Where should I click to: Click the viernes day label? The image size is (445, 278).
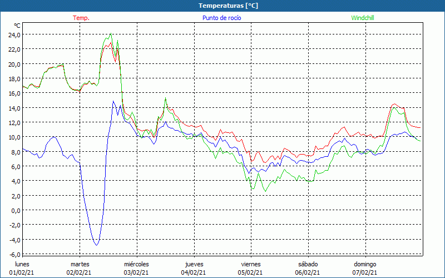251,264
